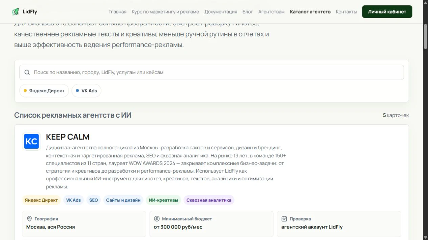
Task: Click агентский аккаунт LidFly text
Action: coord(312,227)
